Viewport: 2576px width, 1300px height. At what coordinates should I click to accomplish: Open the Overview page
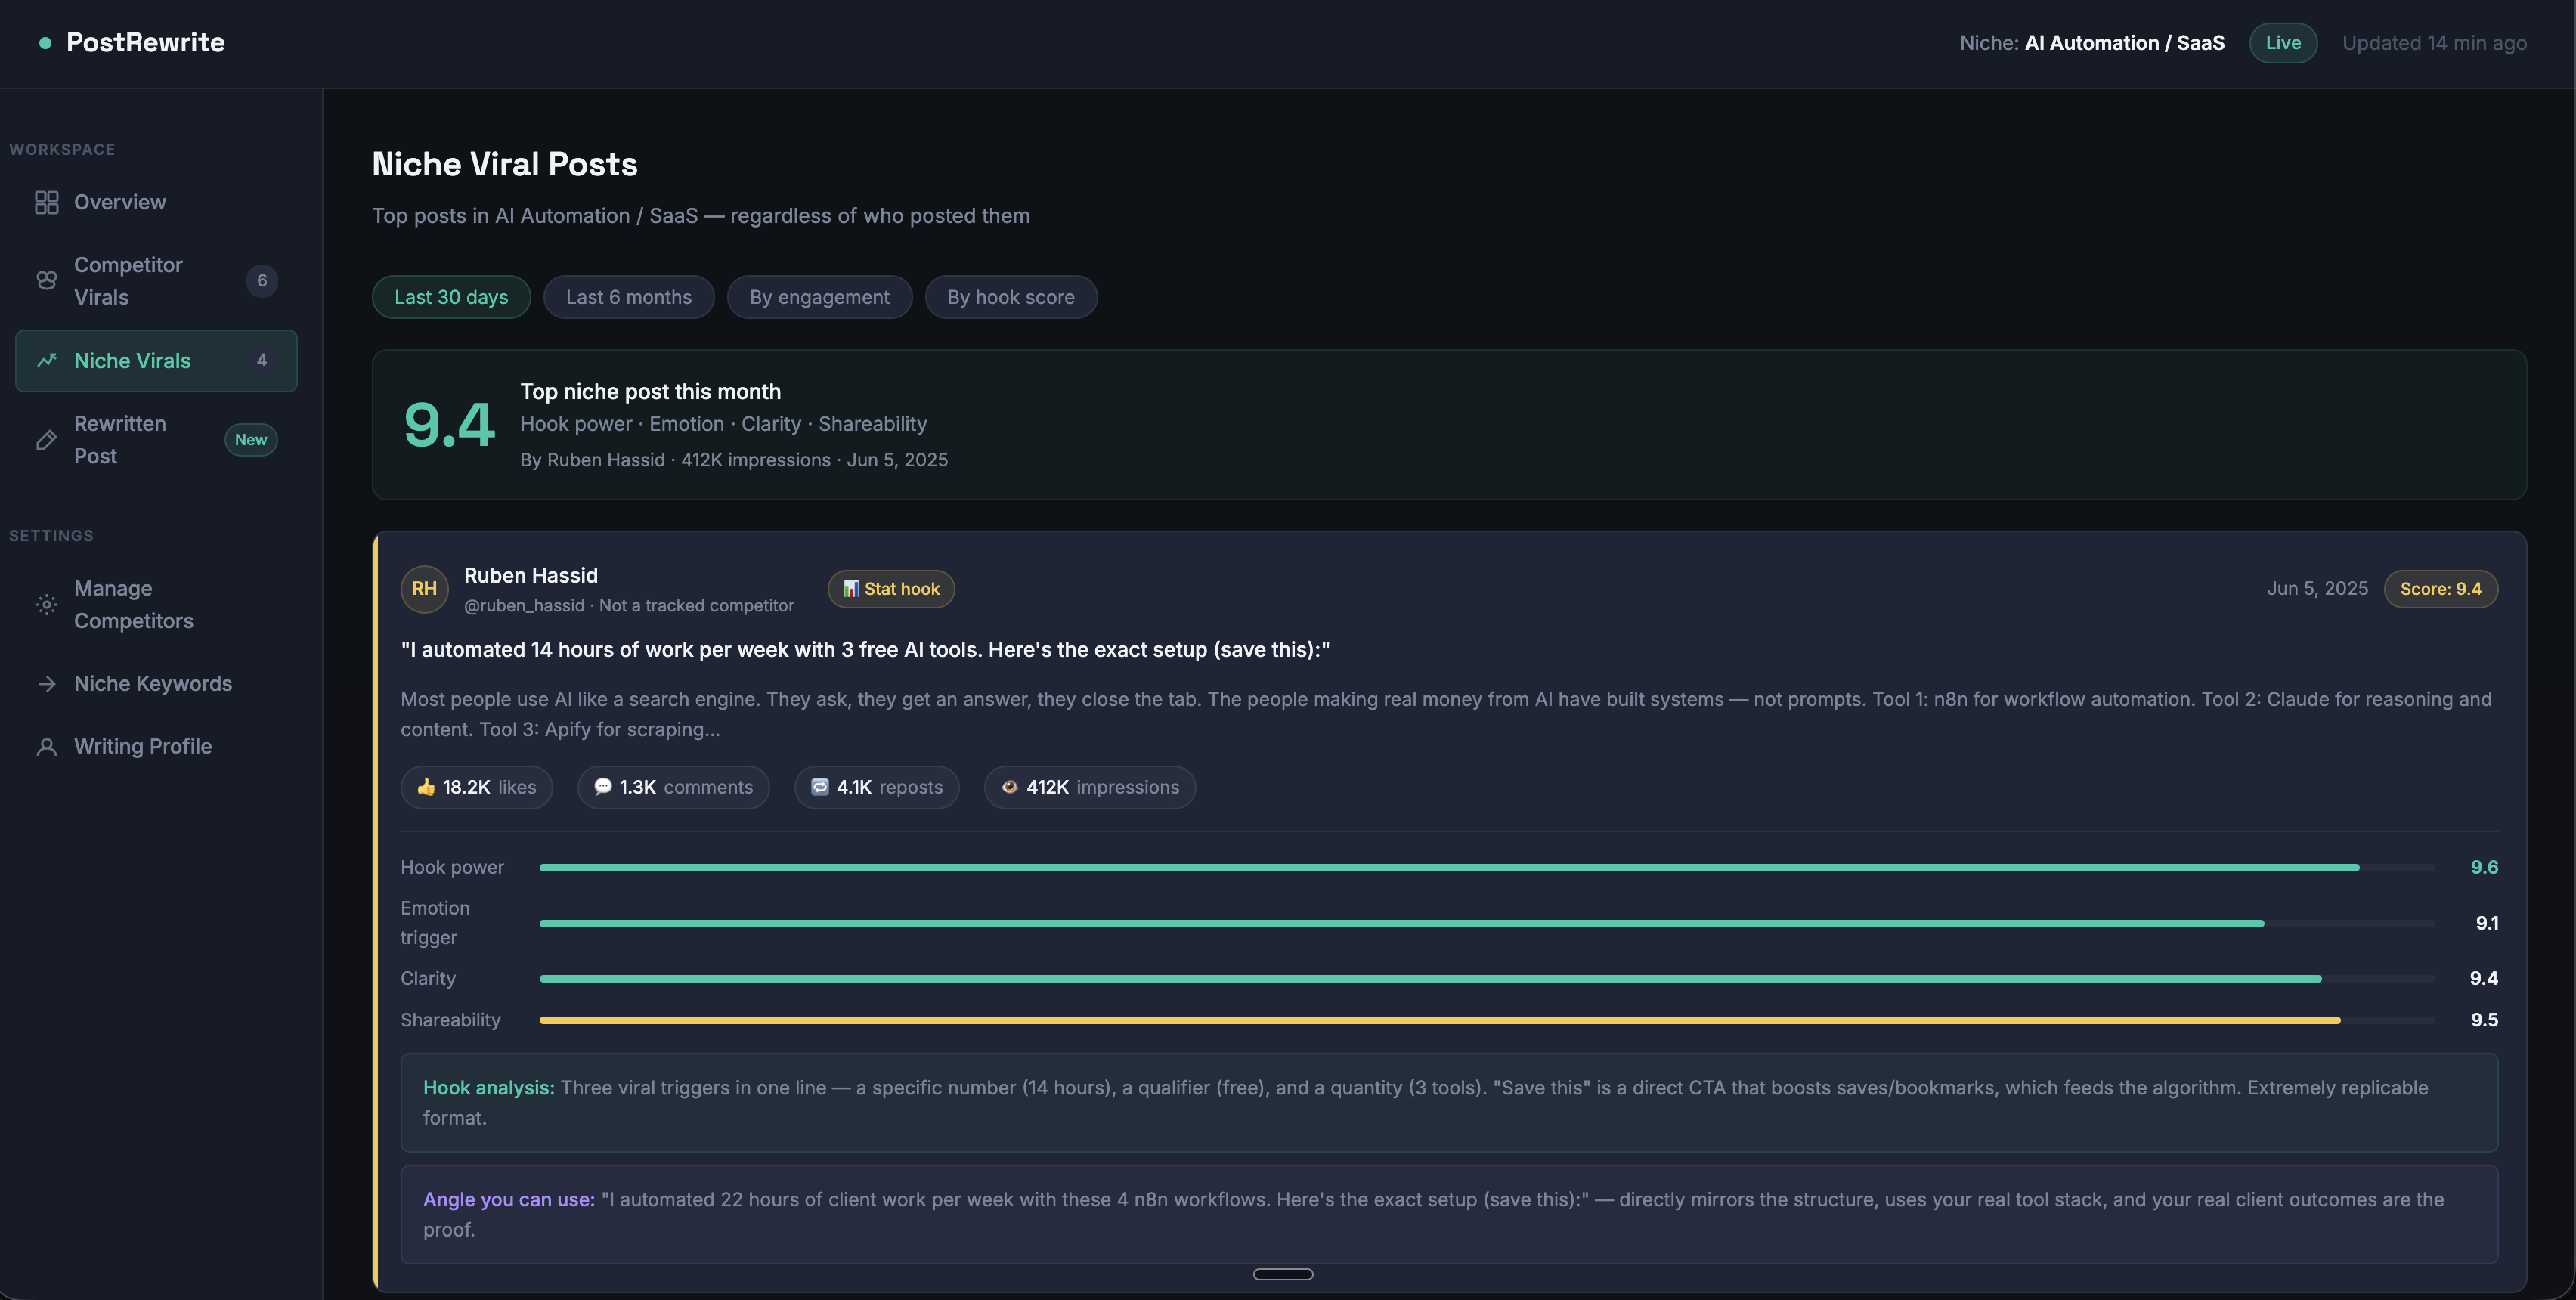coord(156,202)
